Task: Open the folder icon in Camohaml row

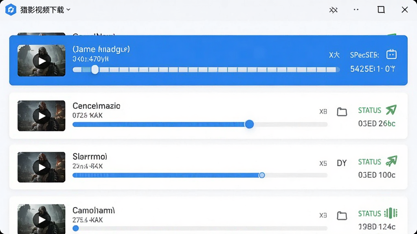Action: pos(342,216)
